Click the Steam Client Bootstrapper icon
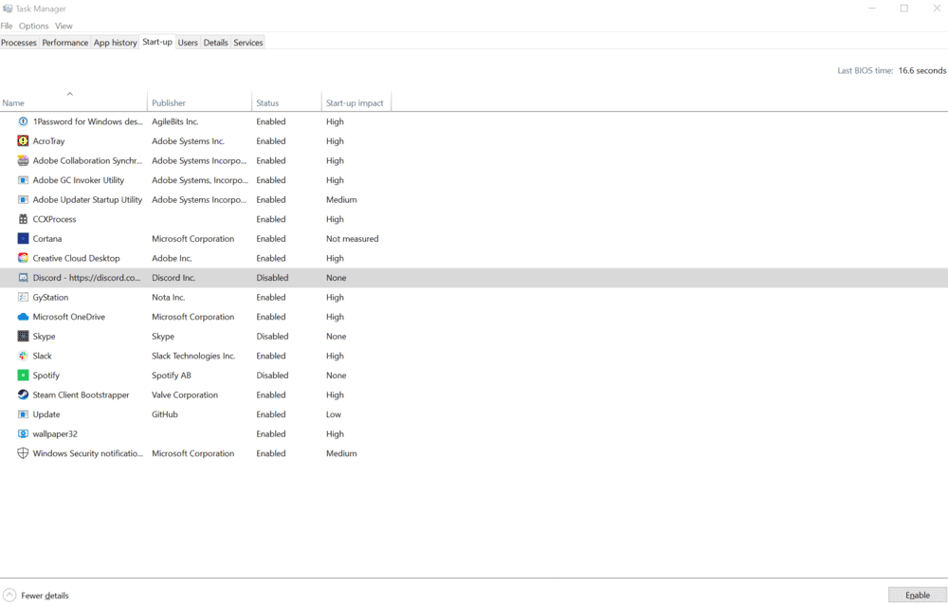948x606 pixels. [x=23, y=395]
